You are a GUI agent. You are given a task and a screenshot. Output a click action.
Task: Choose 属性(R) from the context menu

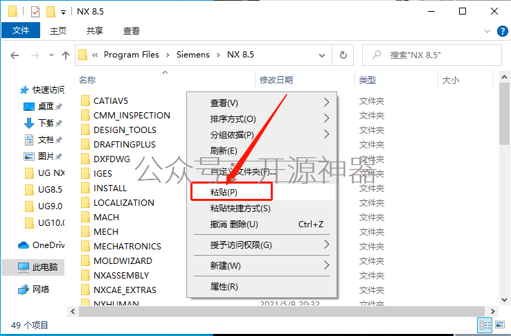262,286
